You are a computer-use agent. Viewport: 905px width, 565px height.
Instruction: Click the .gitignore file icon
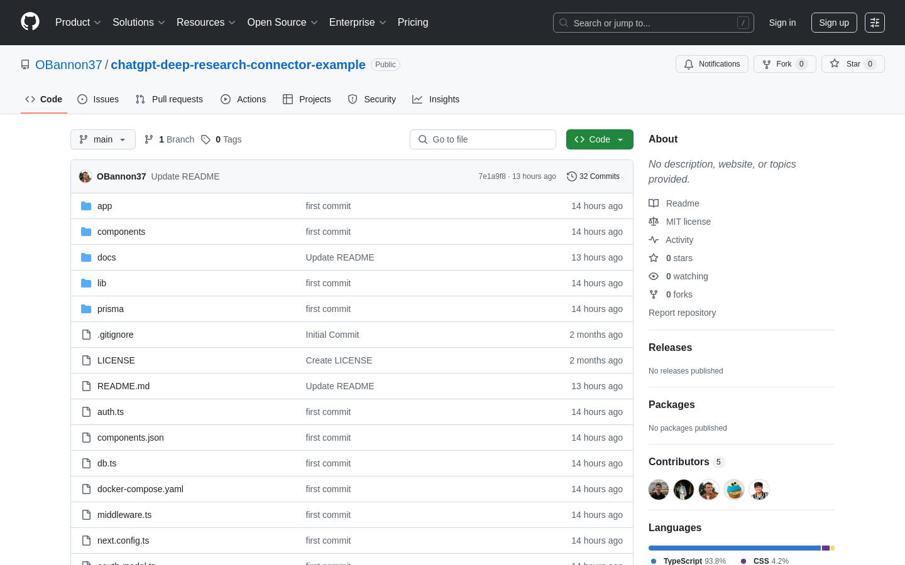point(86,335)
